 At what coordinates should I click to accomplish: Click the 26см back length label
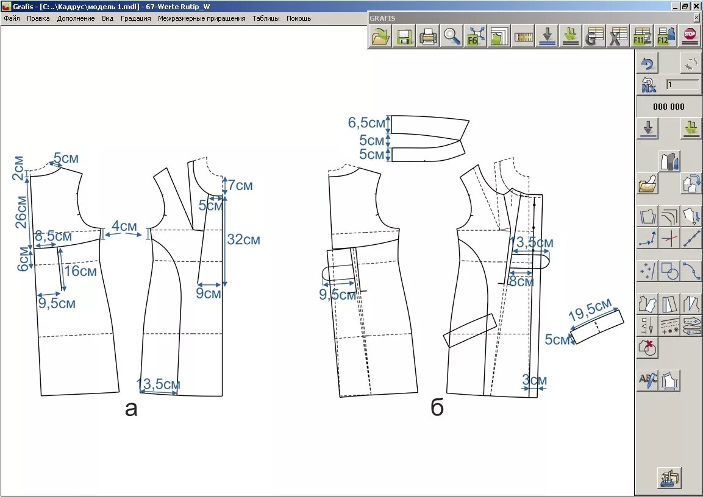21,212
